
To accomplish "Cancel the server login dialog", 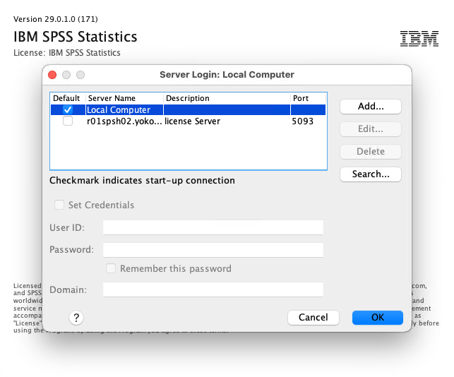I will coord(313,318).
